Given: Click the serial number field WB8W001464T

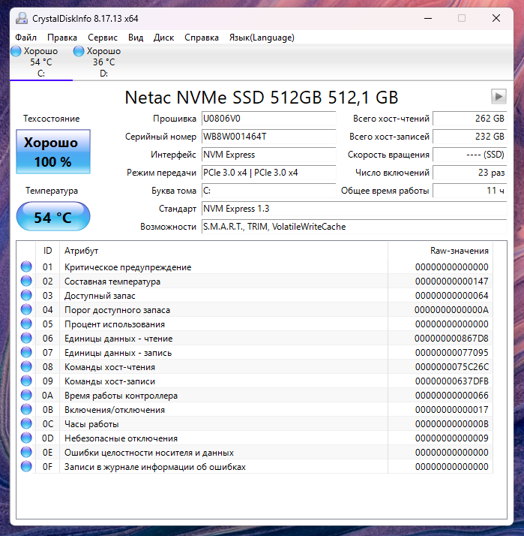Looking at the screenshot, I should pyautogui.click(x=268, y=137).
